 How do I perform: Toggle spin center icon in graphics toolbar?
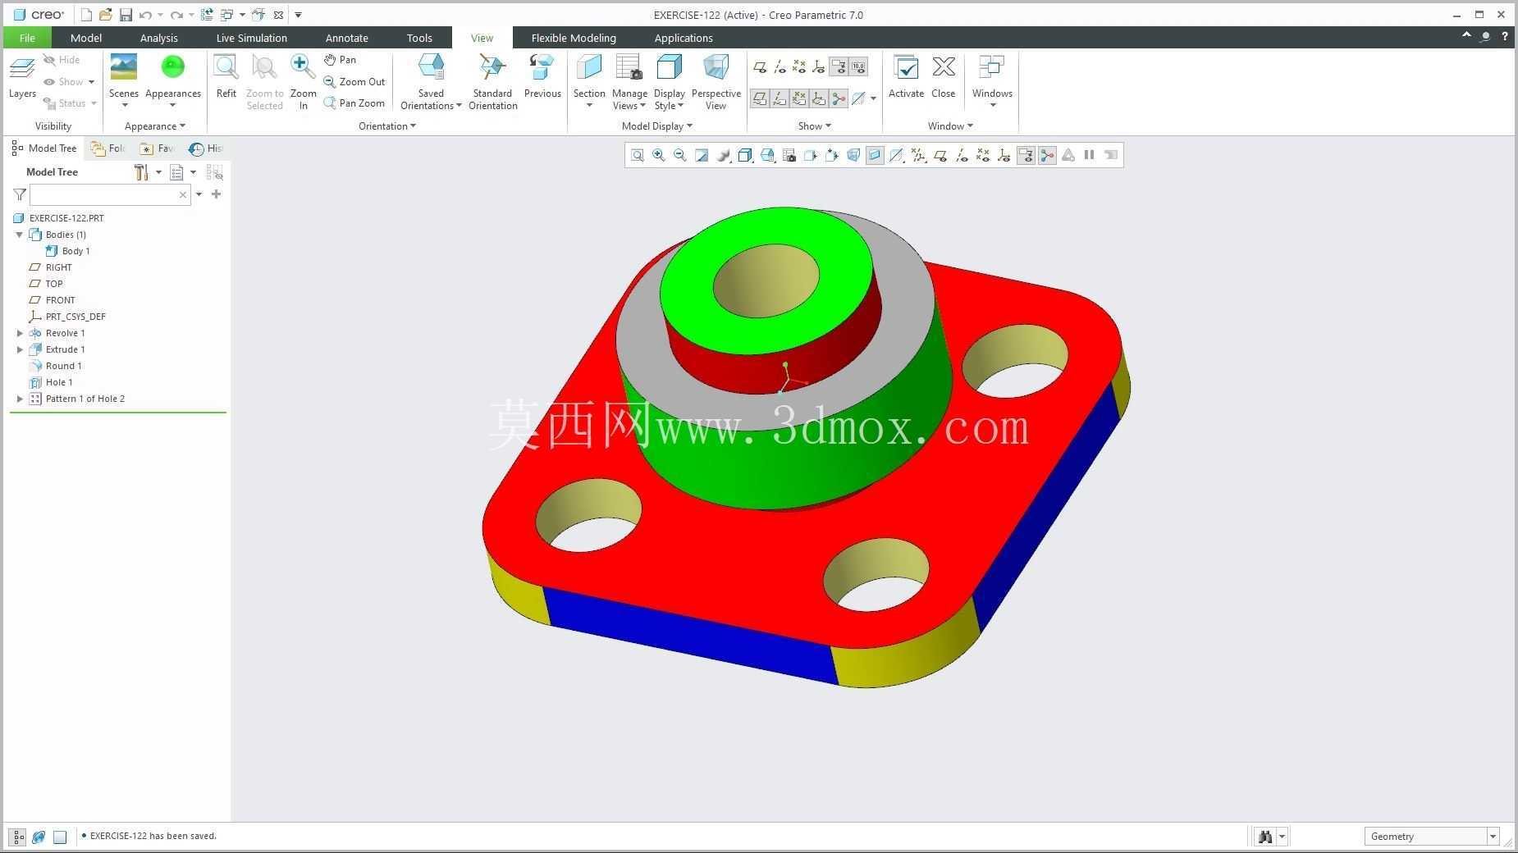(x=1047, y=155)
